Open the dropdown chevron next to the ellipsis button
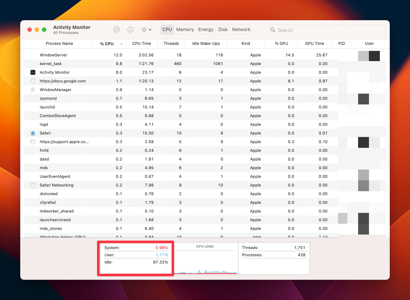Screen dimensions: 410x300 click(150, 29)
